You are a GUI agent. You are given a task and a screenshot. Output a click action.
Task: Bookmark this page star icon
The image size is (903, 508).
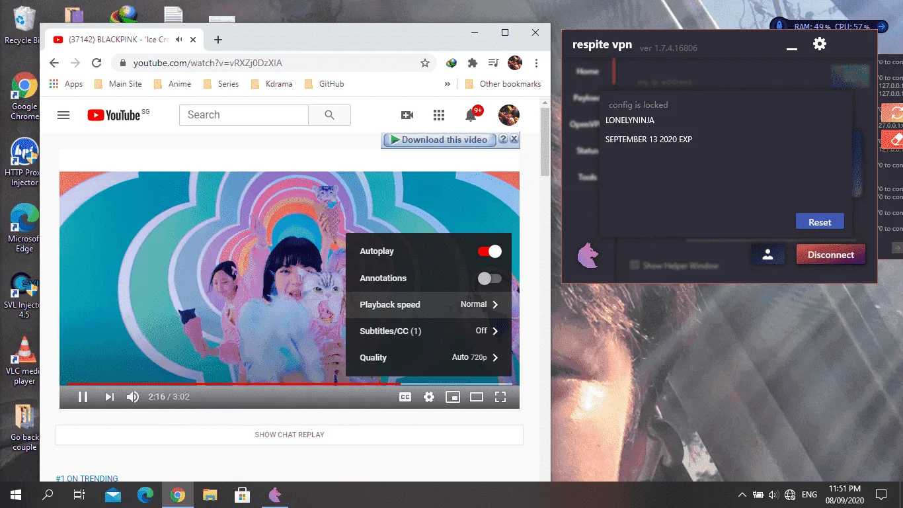(425, 63)
